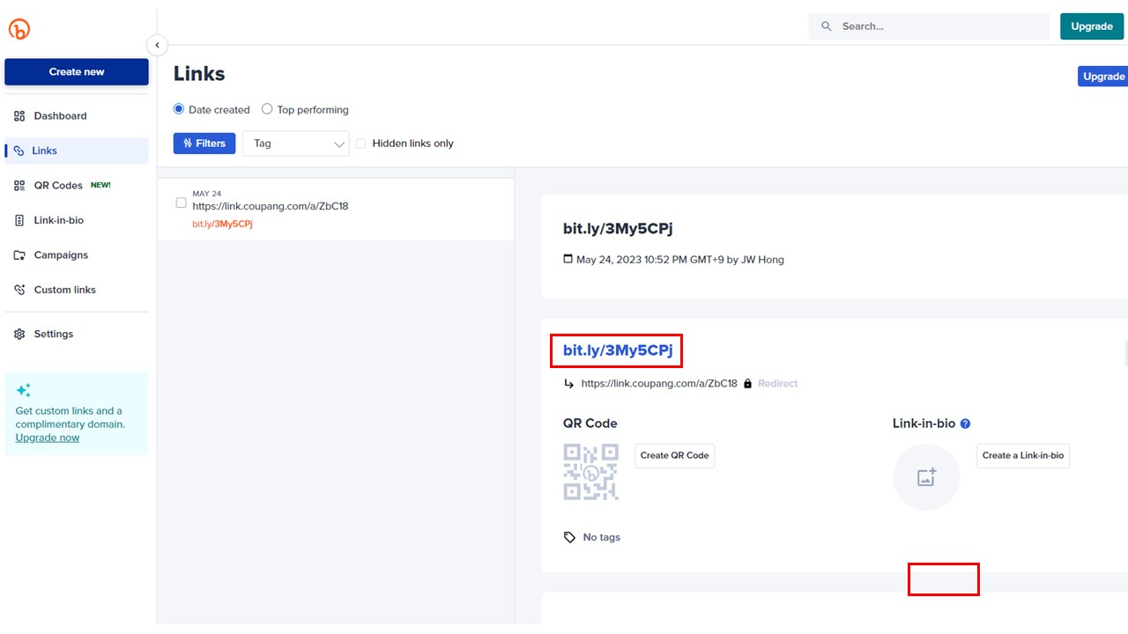Click the Campaigns folder icon
This screenshot has width=1128, height=634.
(x=19, y=255)
